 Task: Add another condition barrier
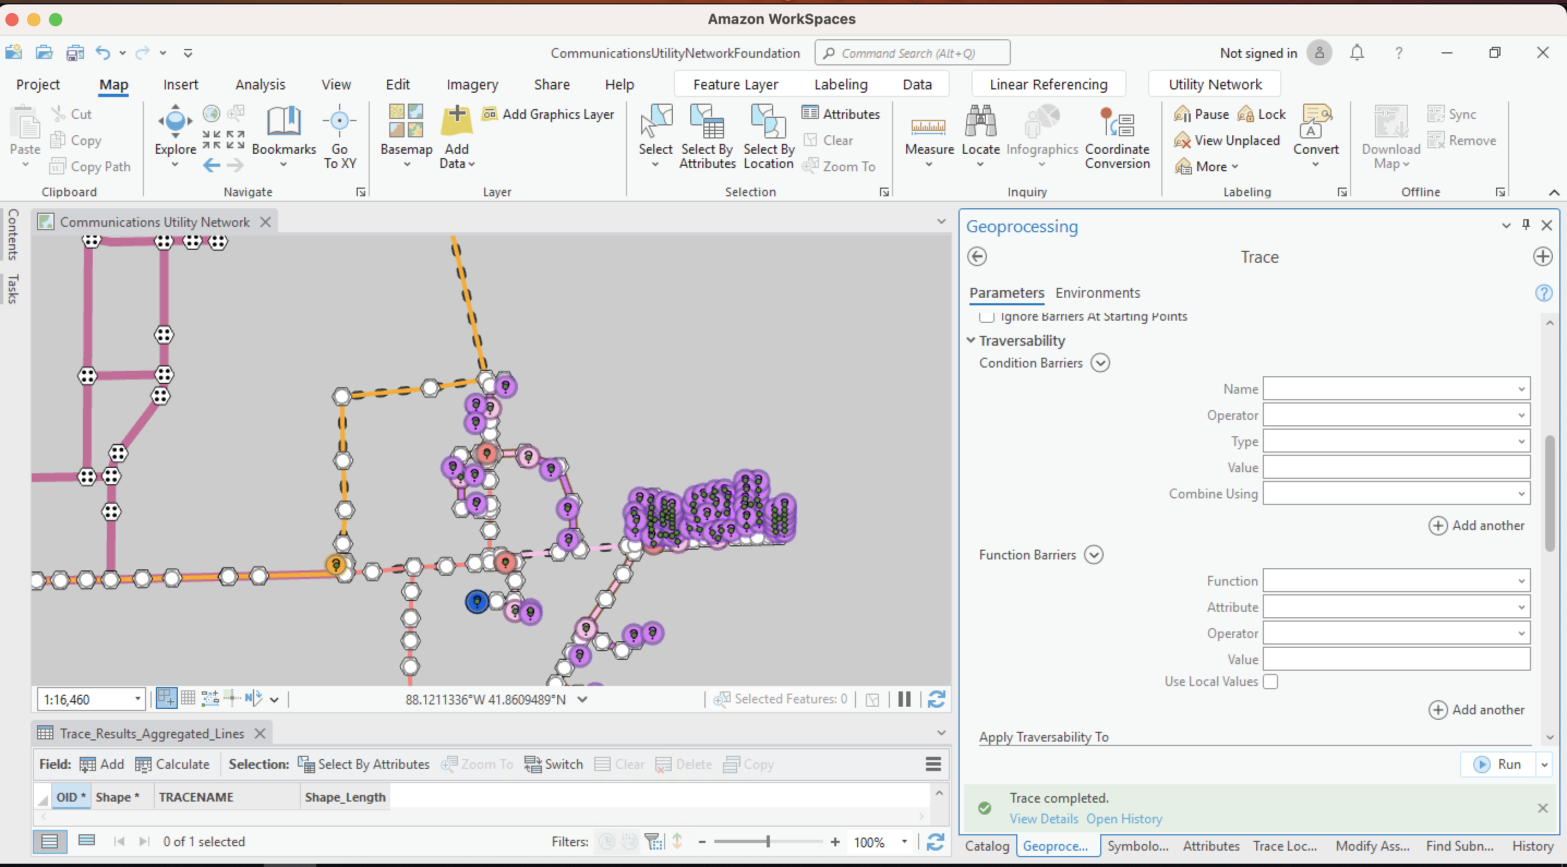pyautogui.click(x=1476, y=526)
